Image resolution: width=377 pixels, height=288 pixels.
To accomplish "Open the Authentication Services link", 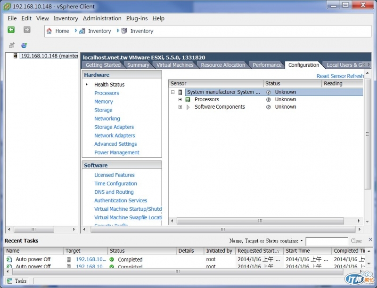I will [121, 200].
